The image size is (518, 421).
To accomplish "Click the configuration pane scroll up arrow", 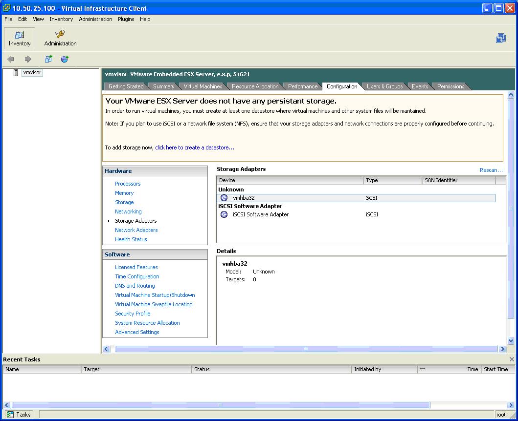I will 511,95.
